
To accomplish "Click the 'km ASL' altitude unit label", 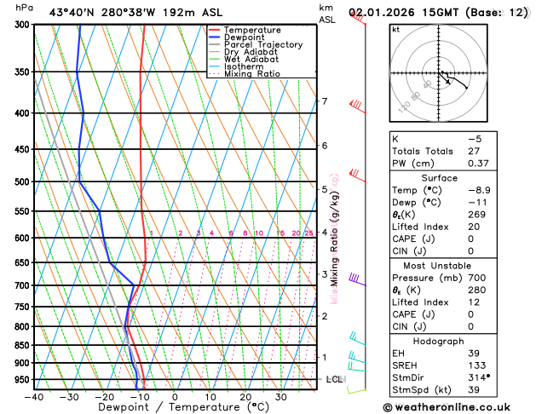I will 326,14.
